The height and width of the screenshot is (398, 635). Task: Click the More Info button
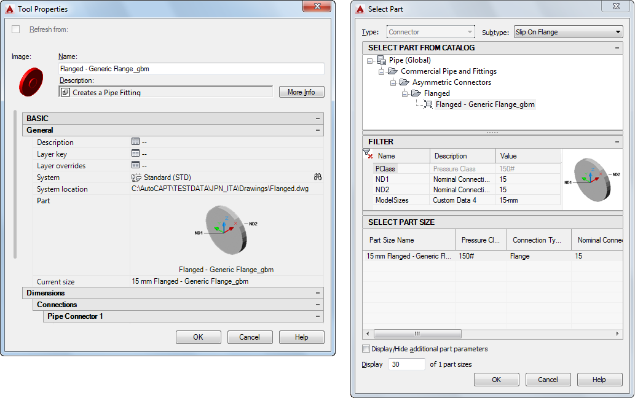pos(302,92)
